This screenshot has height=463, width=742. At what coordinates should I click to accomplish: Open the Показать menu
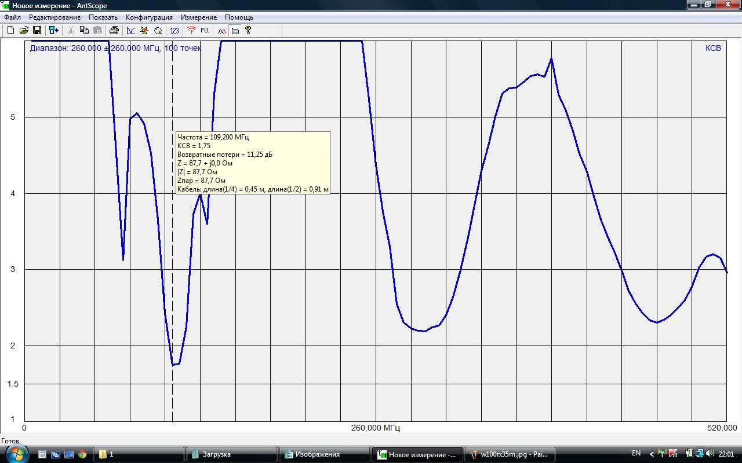point(103,17)
